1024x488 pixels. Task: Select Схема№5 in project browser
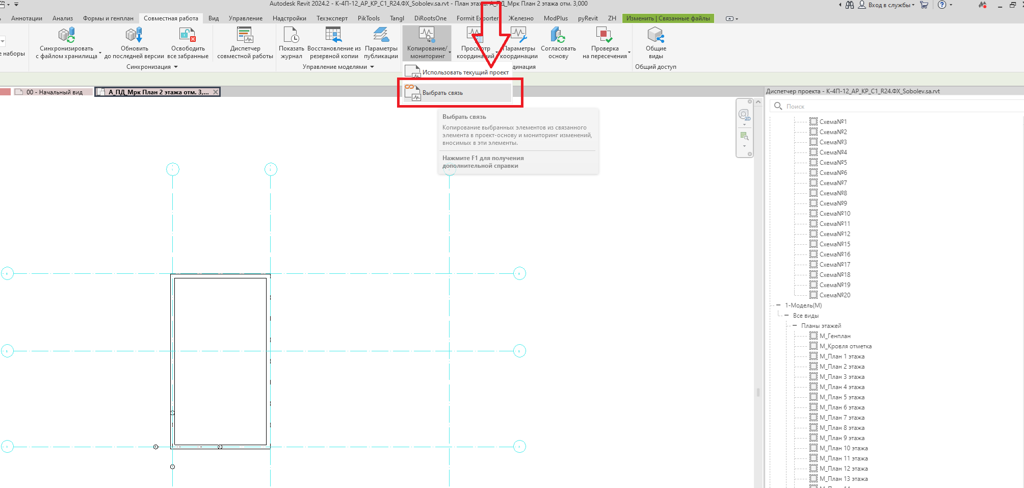pos(833,162)
